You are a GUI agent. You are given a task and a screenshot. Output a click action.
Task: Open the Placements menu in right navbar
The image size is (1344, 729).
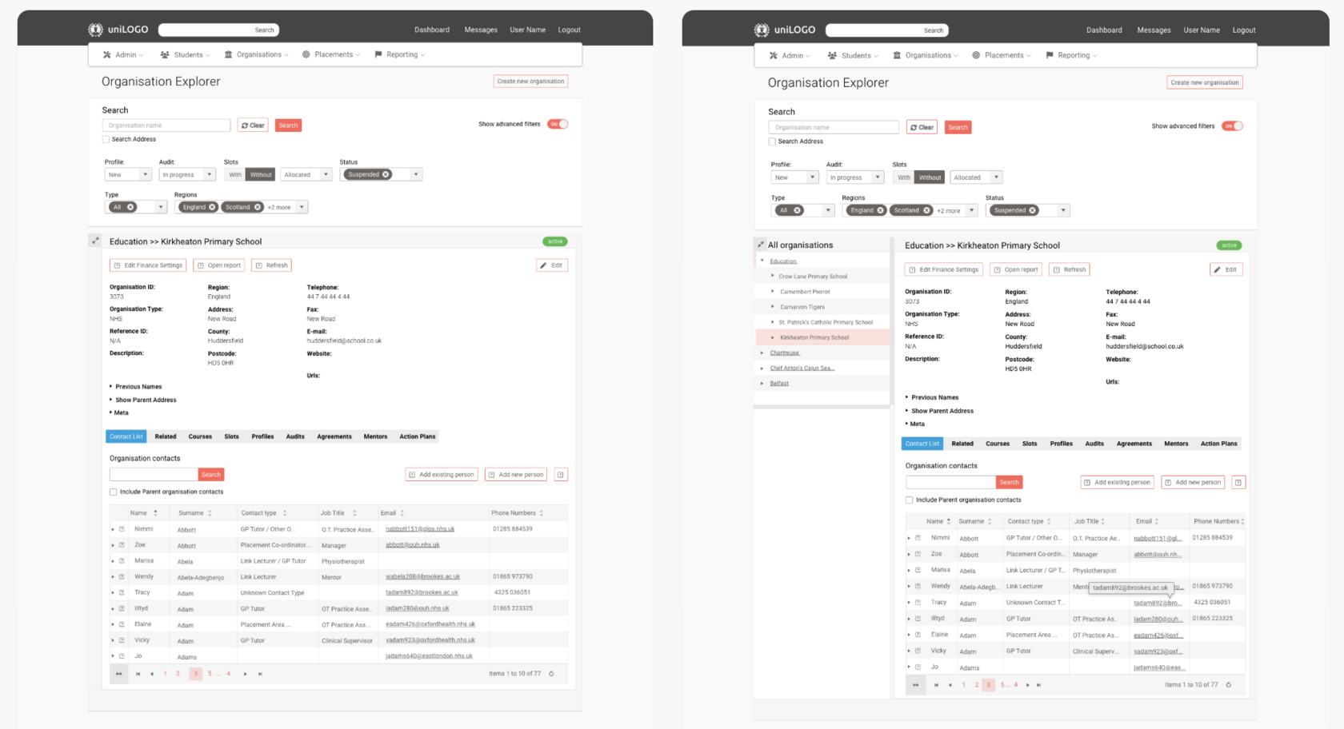[x=1002, y=55]
